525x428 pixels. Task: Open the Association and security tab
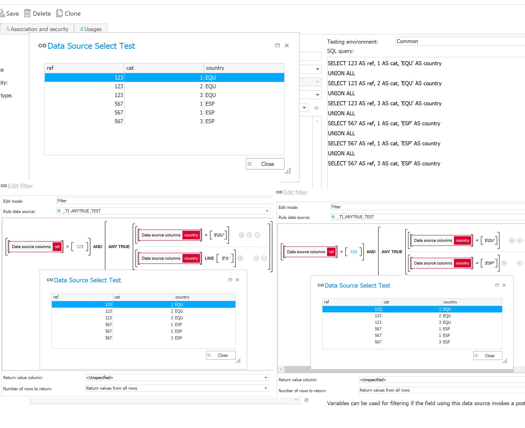(37, 29)
